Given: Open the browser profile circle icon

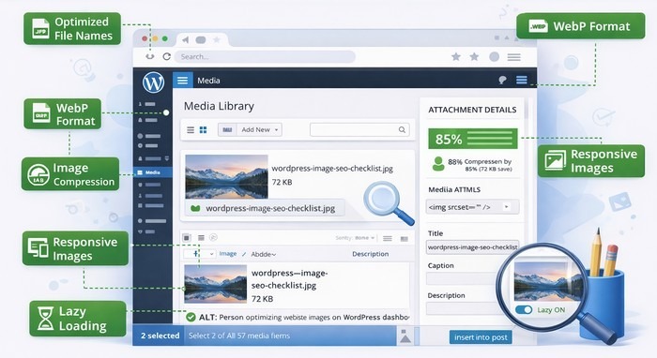Looking at the screenshot, I should coord(495,56).
